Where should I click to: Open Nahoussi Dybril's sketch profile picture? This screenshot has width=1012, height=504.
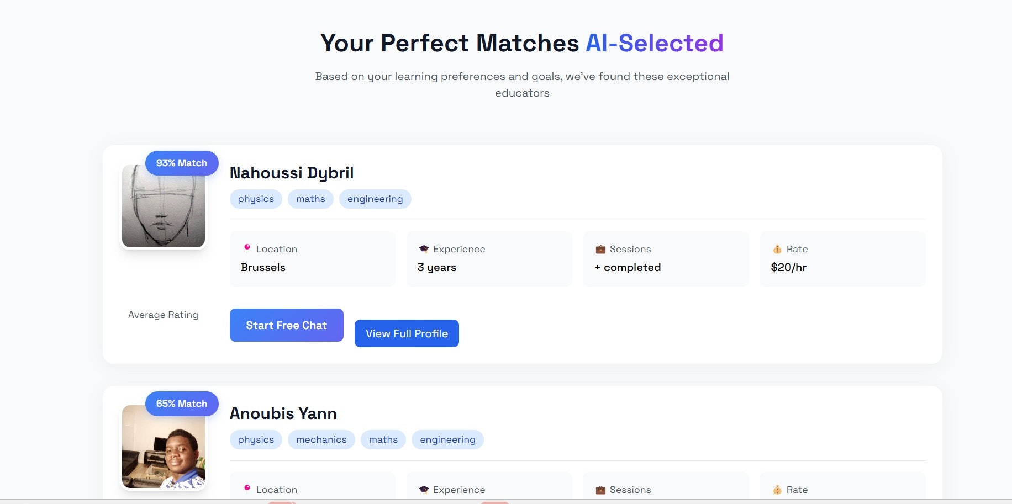pos(164,210)
